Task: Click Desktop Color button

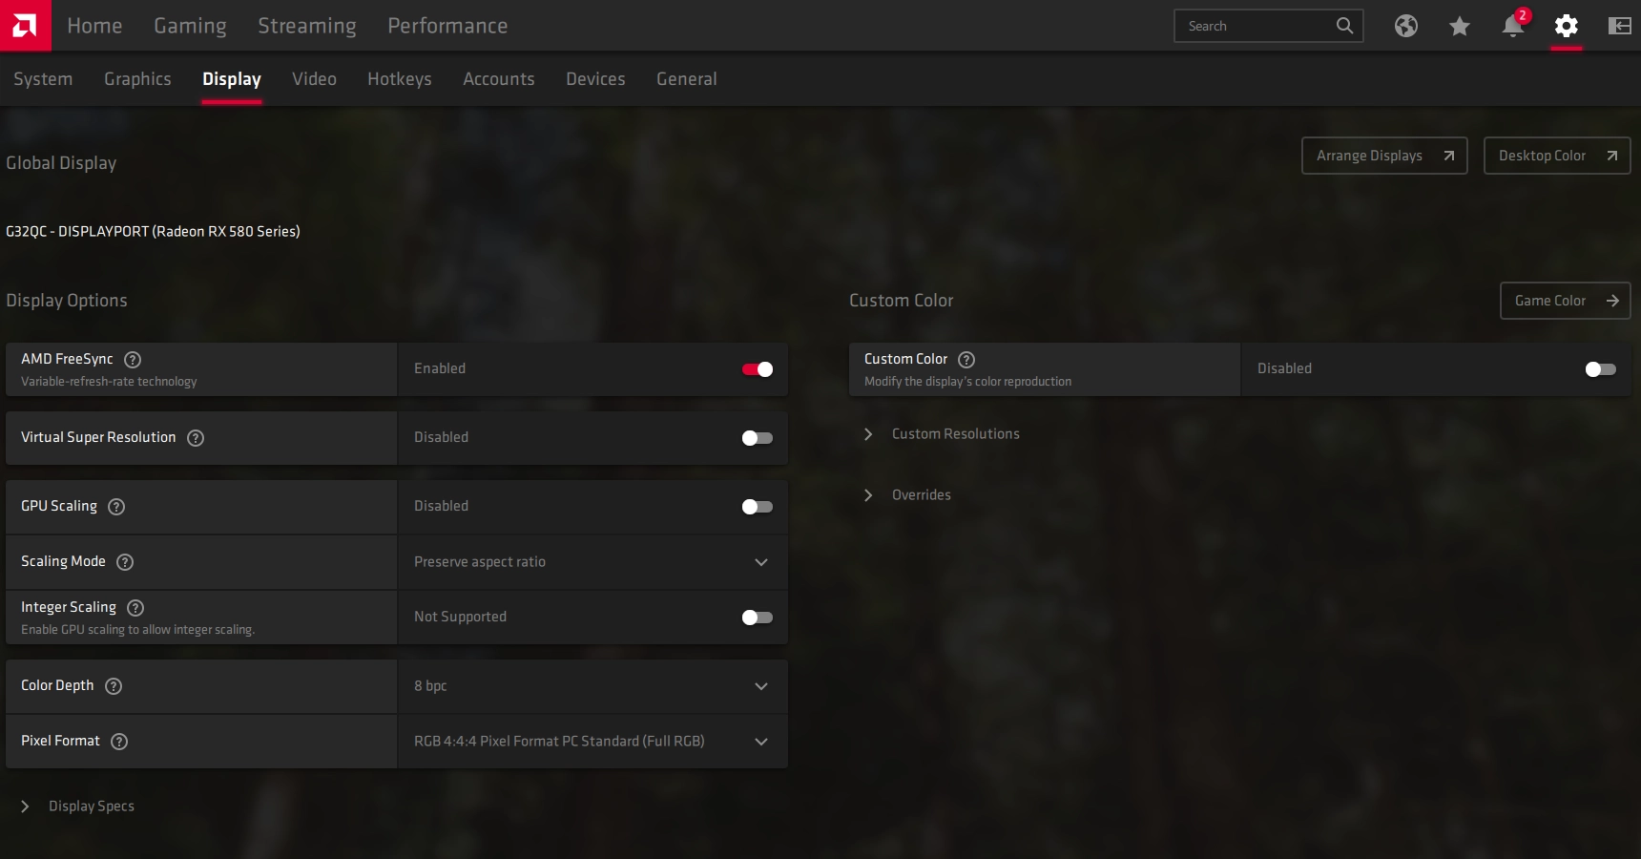Action: (1557, 156)
